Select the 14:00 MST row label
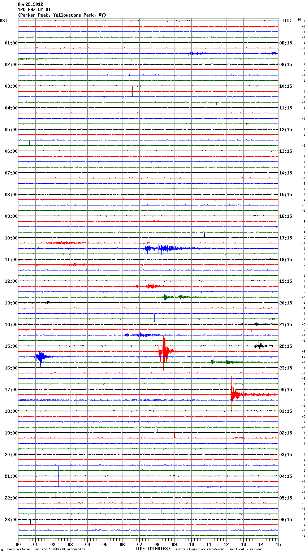 coord(11,325)
